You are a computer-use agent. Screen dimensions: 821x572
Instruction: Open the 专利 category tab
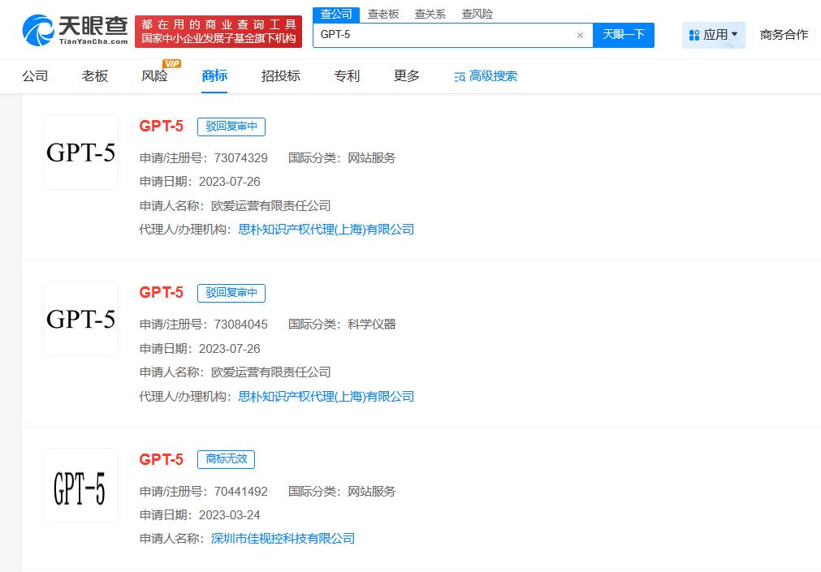(x=347, y=76)
